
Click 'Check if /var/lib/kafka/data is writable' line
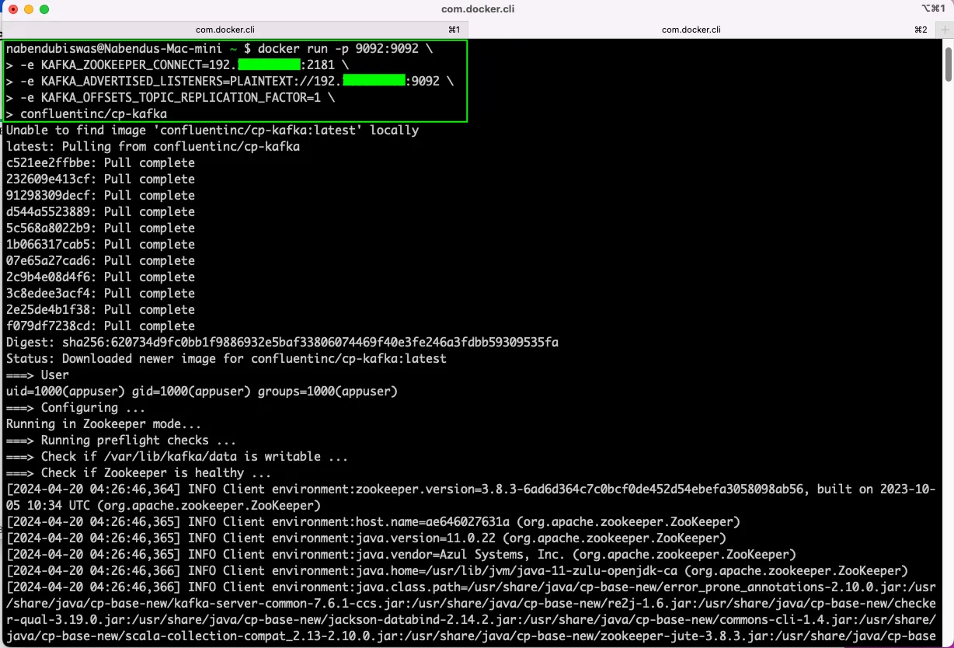(x=177, y=456)
